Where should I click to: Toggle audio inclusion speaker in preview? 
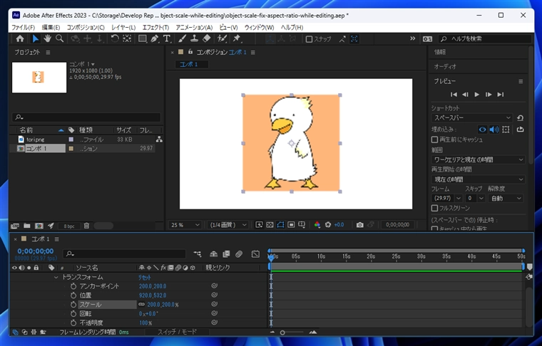point(494,130)
